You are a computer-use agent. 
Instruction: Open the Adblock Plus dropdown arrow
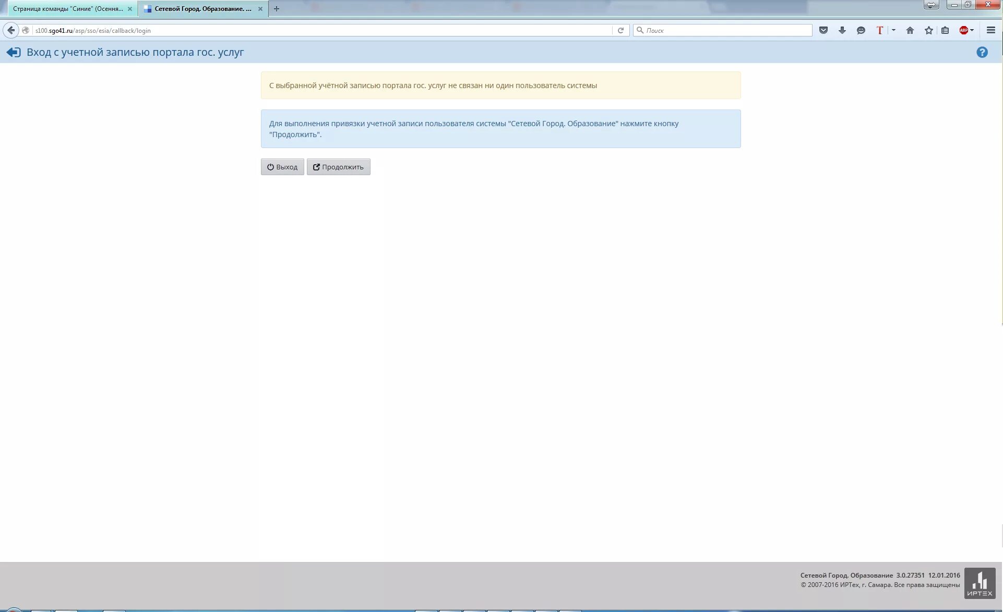972,30
